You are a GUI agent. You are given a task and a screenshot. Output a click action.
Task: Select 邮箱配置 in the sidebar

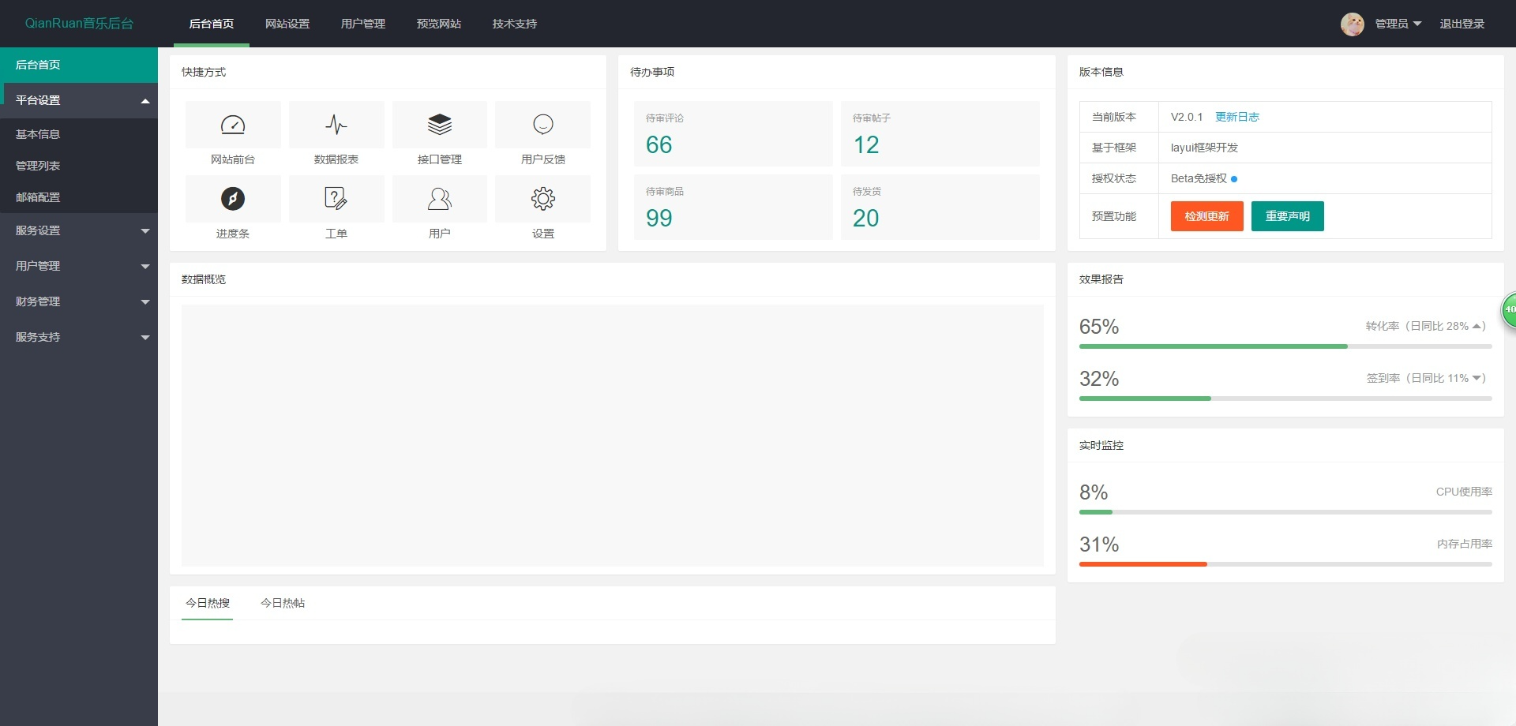(38, 197)
